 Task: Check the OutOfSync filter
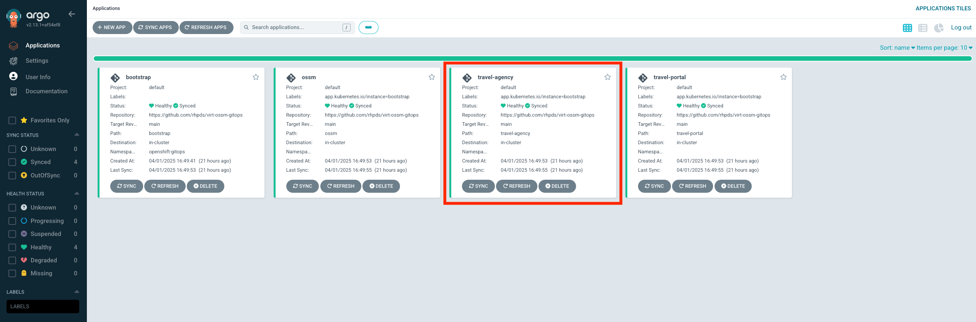point(12,176)
